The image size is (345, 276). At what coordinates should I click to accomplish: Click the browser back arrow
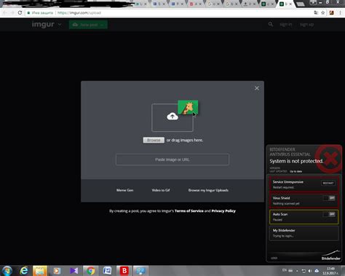(5, 12)
